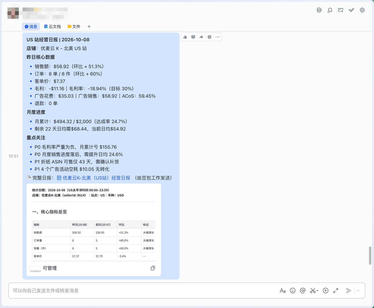Click the 可管理 permission label
Viewport: 374px width, 308px height.
(x=50, y=268)
